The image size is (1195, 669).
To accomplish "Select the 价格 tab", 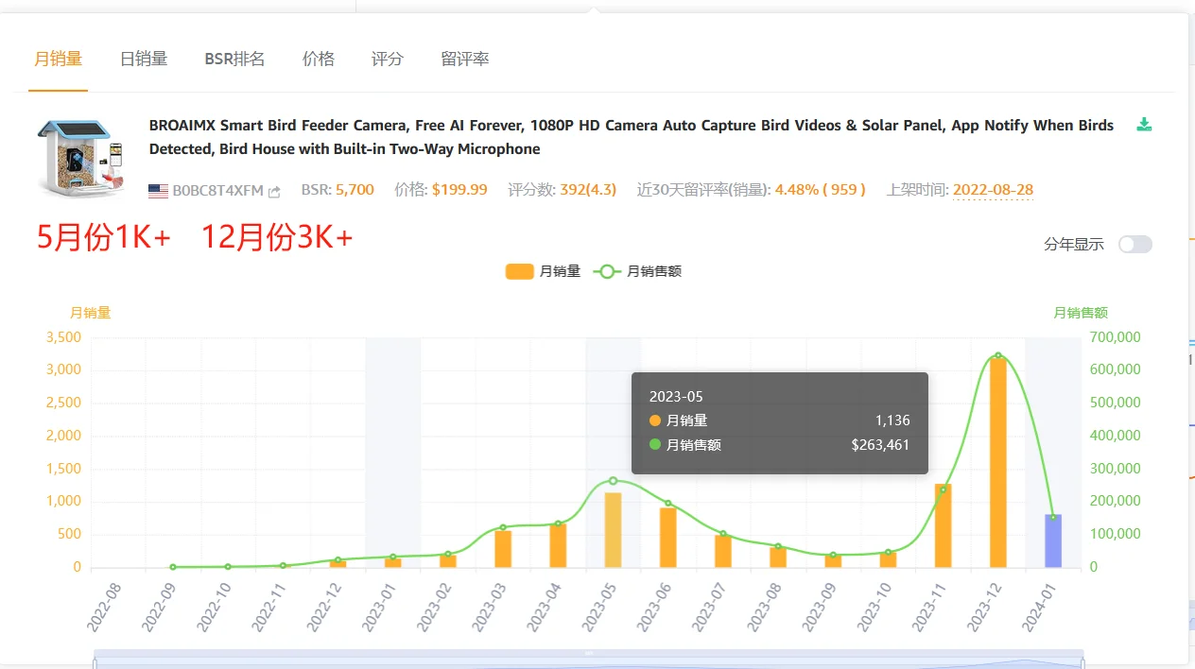I will 318,59.
